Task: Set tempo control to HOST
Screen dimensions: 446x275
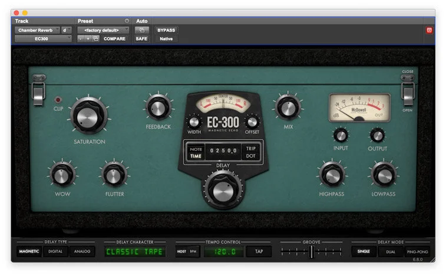Action: tap(181, 251)
